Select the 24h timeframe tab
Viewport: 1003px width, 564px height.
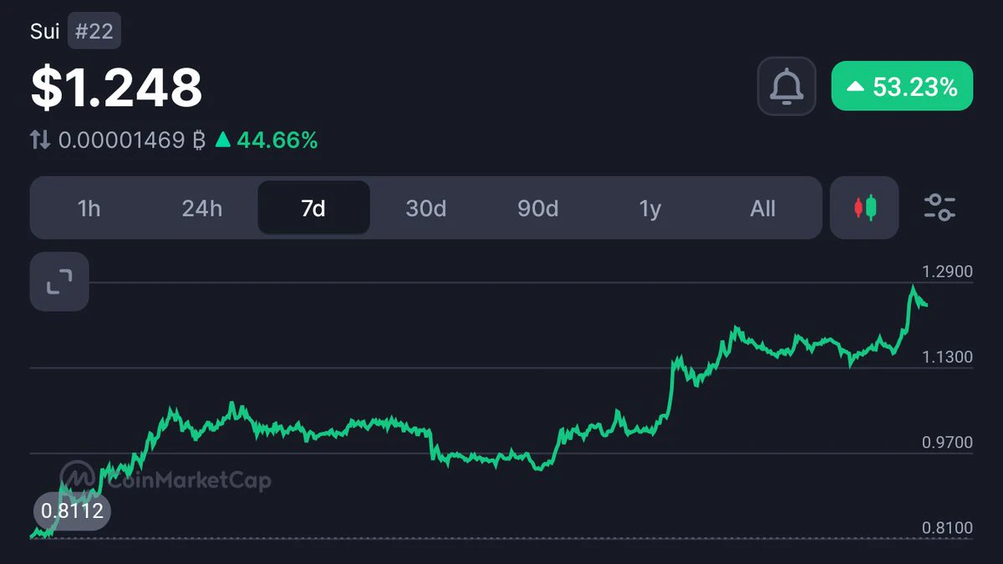coord(201,208)
